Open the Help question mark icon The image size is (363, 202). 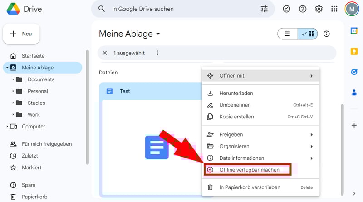303,9
